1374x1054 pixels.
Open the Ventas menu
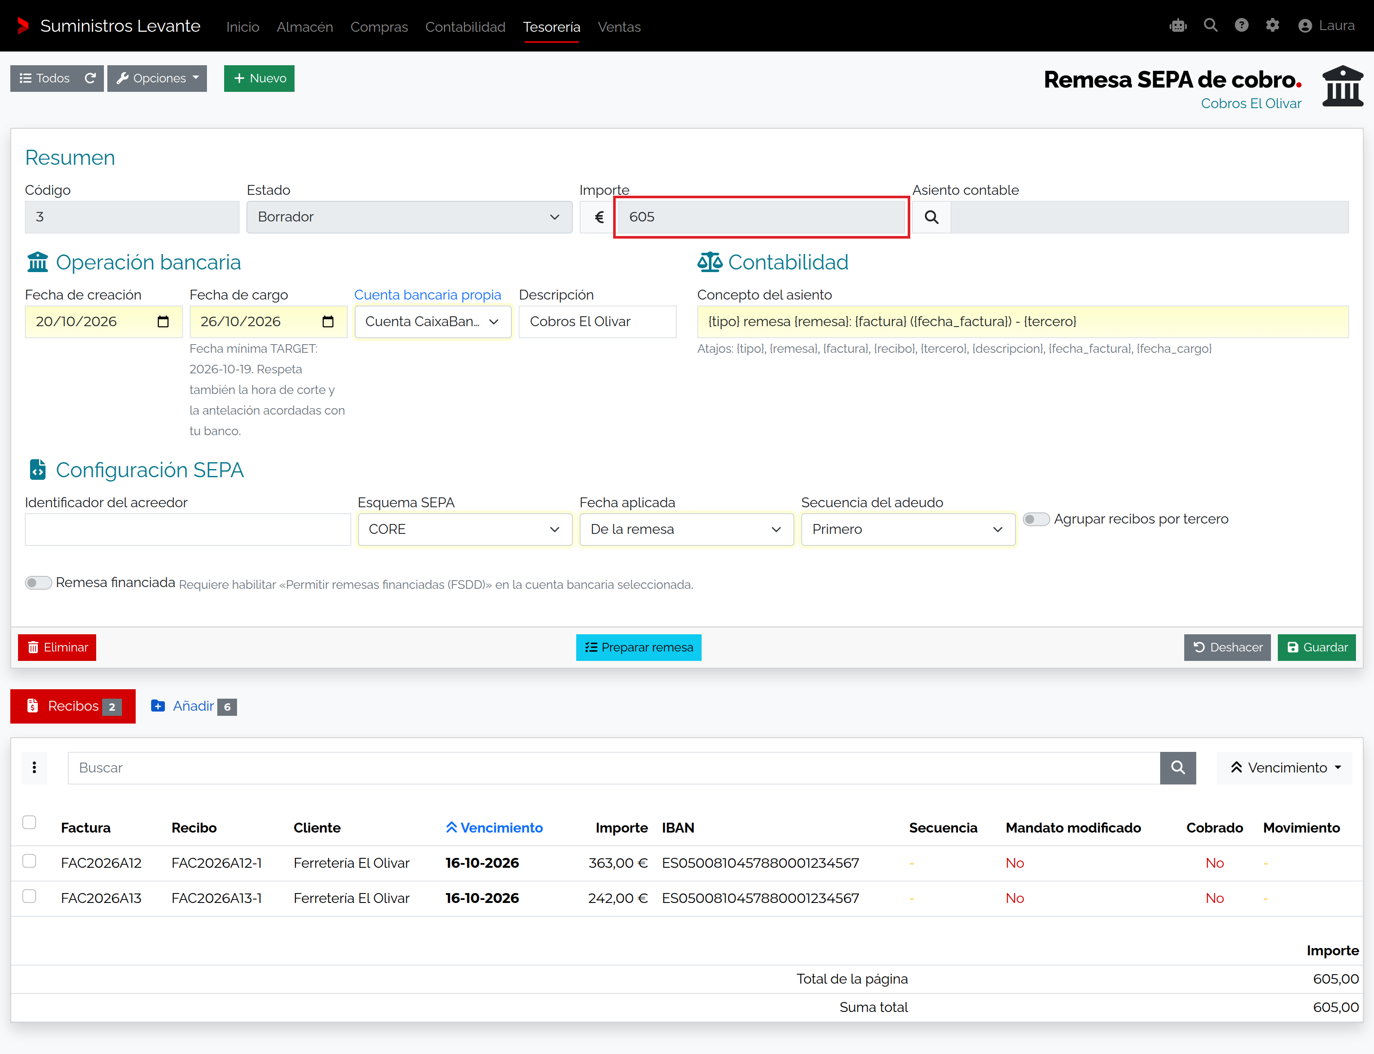point(619,27)
